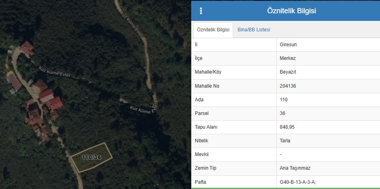Image resolution: width=380 pixels, height=189 pixels.
Task: Click the Ada value 110 in the table
Action: click(x=284, y=100)
